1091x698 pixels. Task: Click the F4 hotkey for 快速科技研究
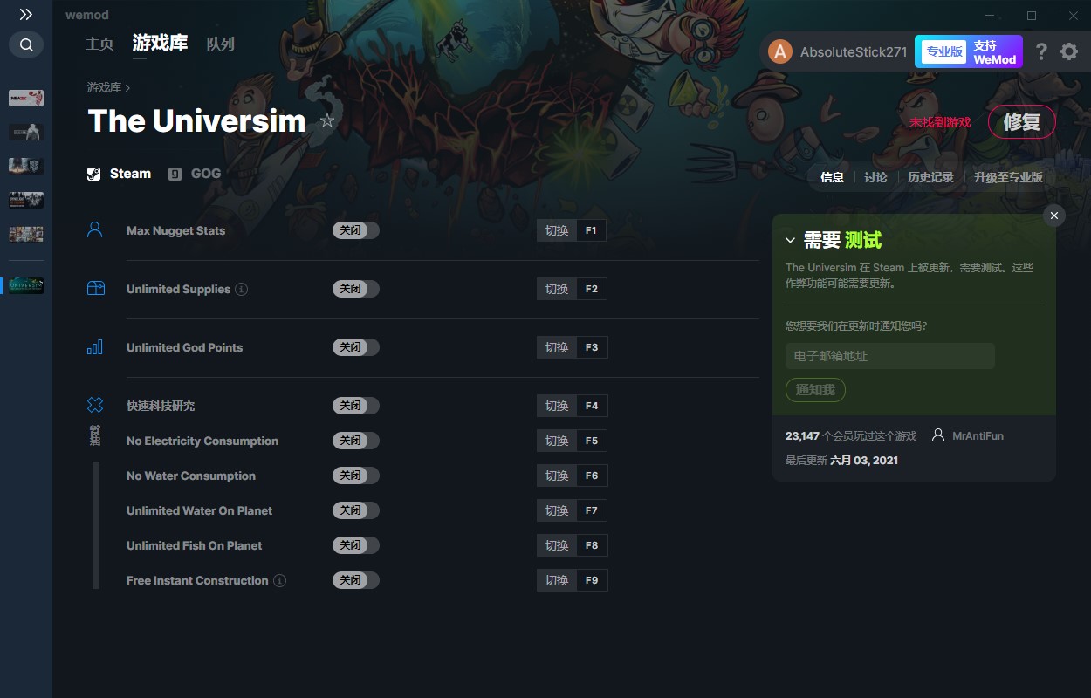point(592,406)
